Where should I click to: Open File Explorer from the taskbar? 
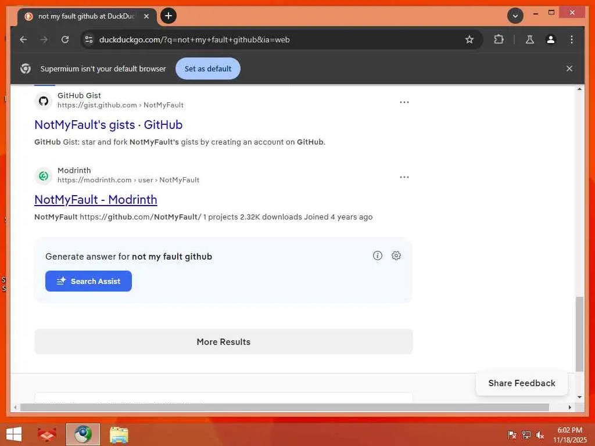click(119, 434)
